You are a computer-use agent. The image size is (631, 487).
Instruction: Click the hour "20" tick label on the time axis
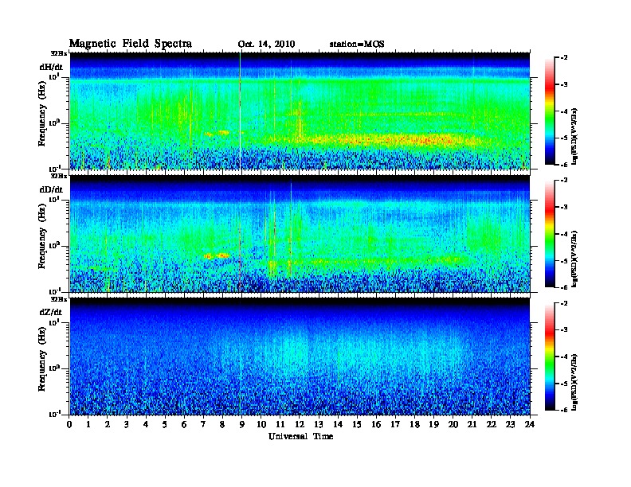coord(453,424)
